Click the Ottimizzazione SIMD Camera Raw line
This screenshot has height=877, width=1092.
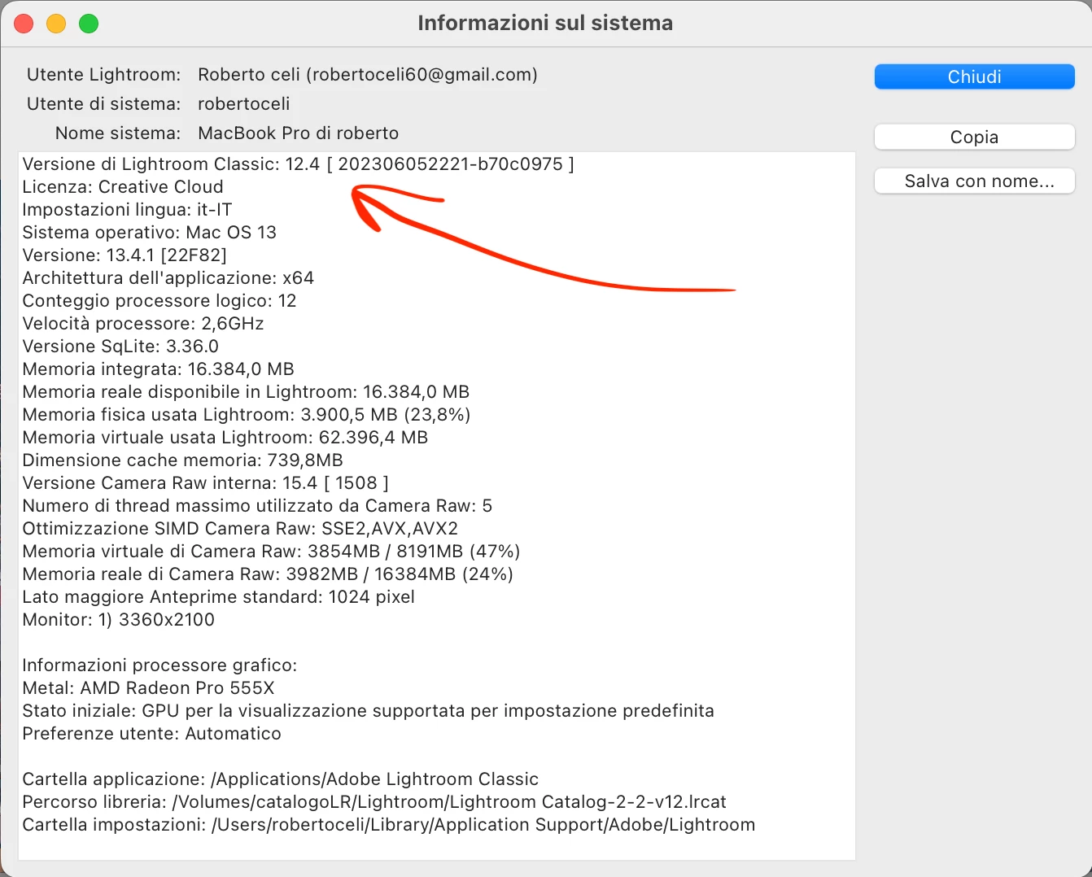point(240,529)
